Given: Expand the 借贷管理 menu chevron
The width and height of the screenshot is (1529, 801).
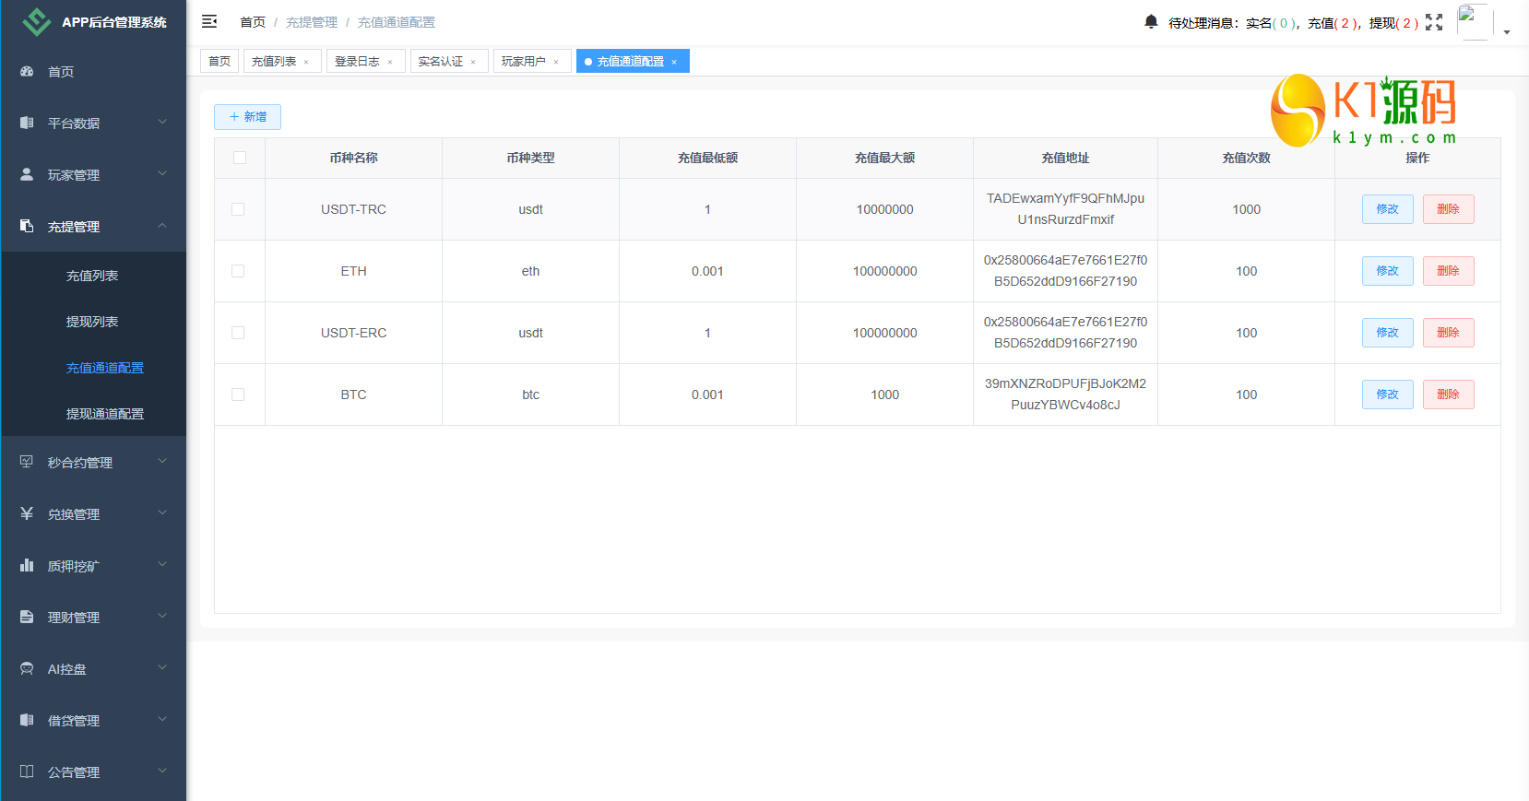Looking at the screenshot, I should tap(162, 719).
